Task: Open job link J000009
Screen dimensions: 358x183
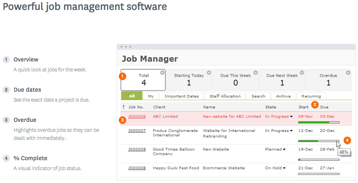Action: click(137, 149)
